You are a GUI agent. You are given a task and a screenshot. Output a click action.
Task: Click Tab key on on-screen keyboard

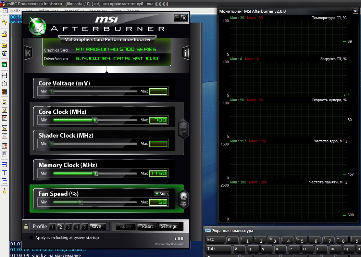(x=219, y=249)
